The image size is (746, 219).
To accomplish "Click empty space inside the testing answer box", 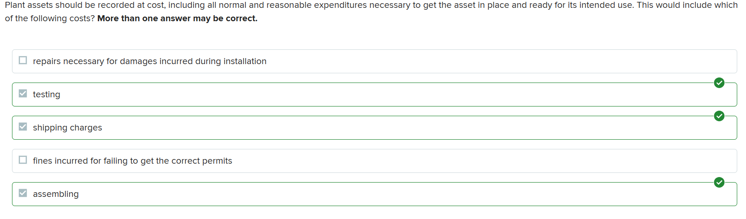I will pos(369,95).
